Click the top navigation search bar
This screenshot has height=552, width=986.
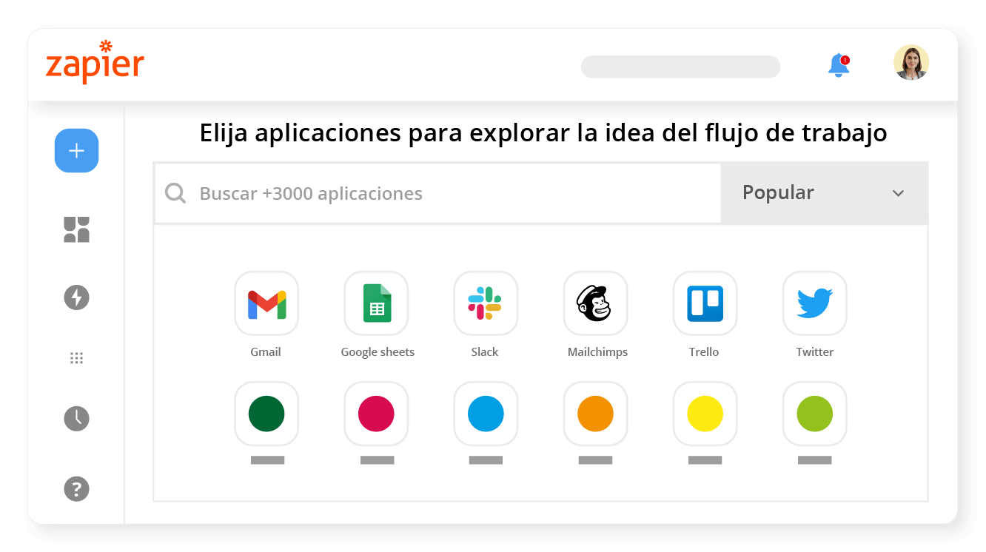pyautogui.click(x=680, y=67)
